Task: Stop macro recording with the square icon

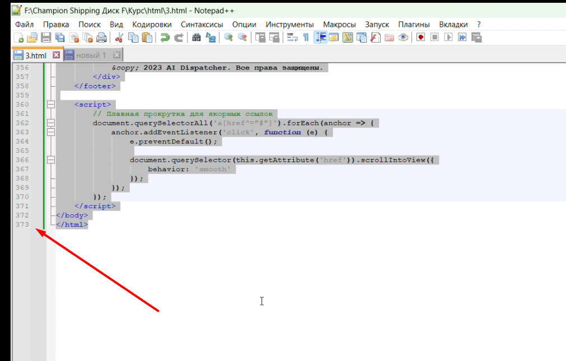Action: 434,37
